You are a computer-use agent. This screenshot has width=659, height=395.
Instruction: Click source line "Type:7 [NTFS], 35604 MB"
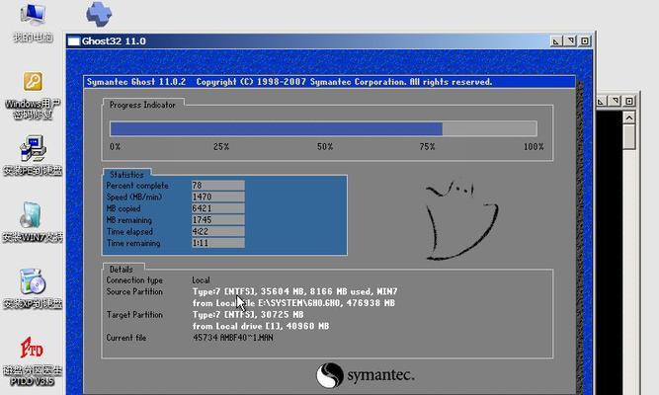tap(294, 291)
